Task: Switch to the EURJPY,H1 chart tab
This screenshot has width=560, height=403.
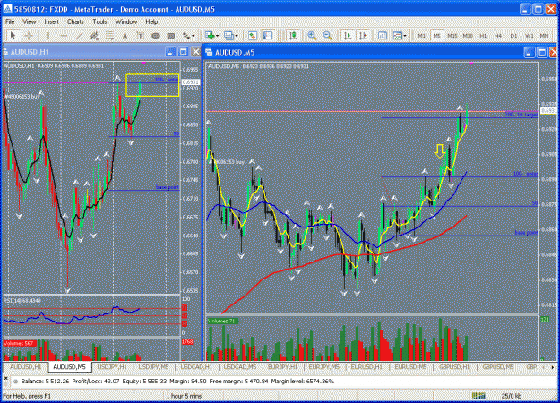Action: tap(282, 367)
